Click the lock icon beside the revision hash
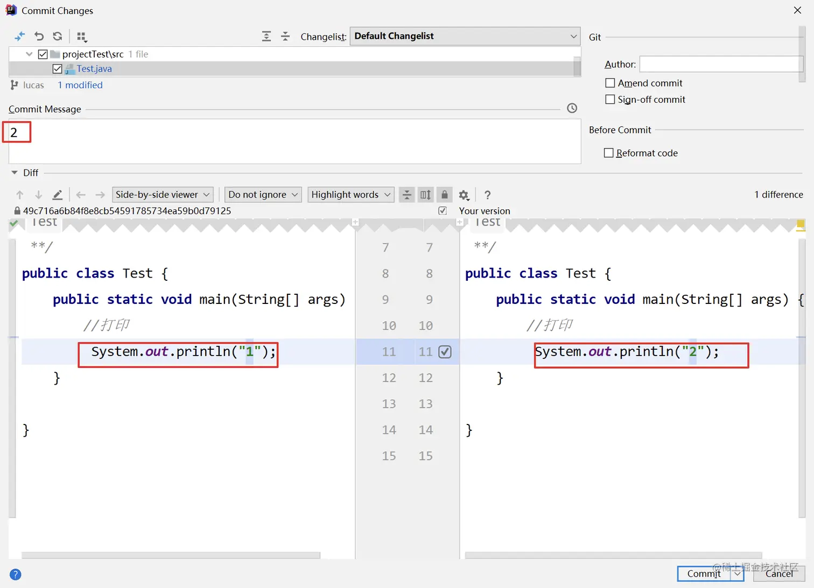Image resolution: width=814 pixels, height=588 pixels. 17,211
